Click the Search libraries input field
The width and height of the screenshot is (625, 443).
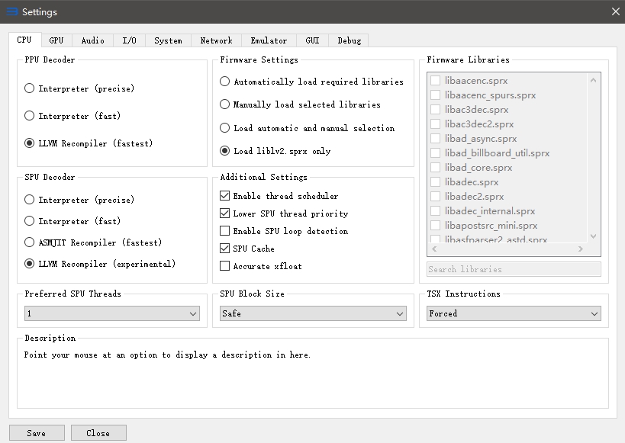514,269
